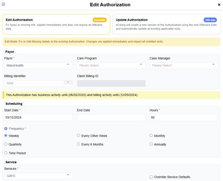
Task: Click the Payor section tab label
Action: tap(10, 52)
